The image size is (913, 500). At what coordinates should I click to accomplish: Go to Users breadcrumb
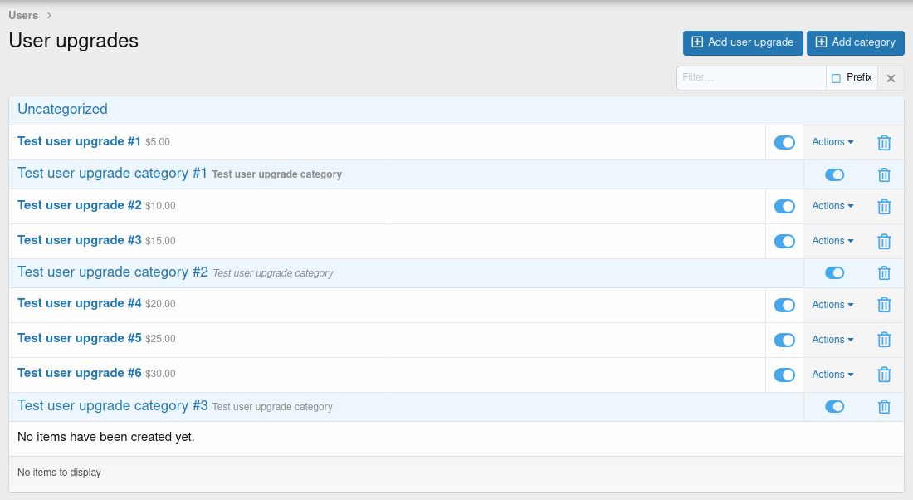[23, 15]
